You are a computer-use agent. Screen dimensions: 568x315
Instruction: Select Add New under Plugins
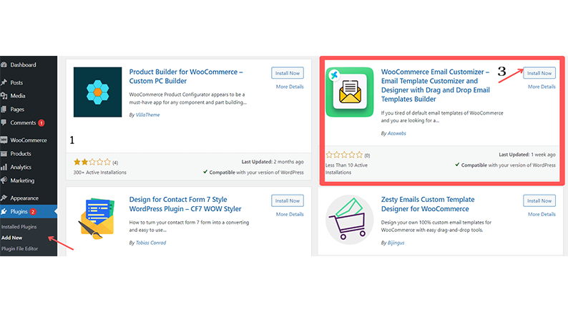[x=11, y=238]
